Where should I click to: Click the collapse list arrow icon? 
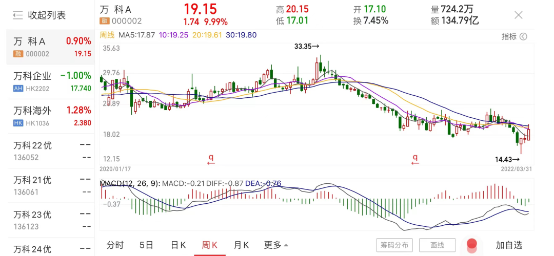coord(17,15)
